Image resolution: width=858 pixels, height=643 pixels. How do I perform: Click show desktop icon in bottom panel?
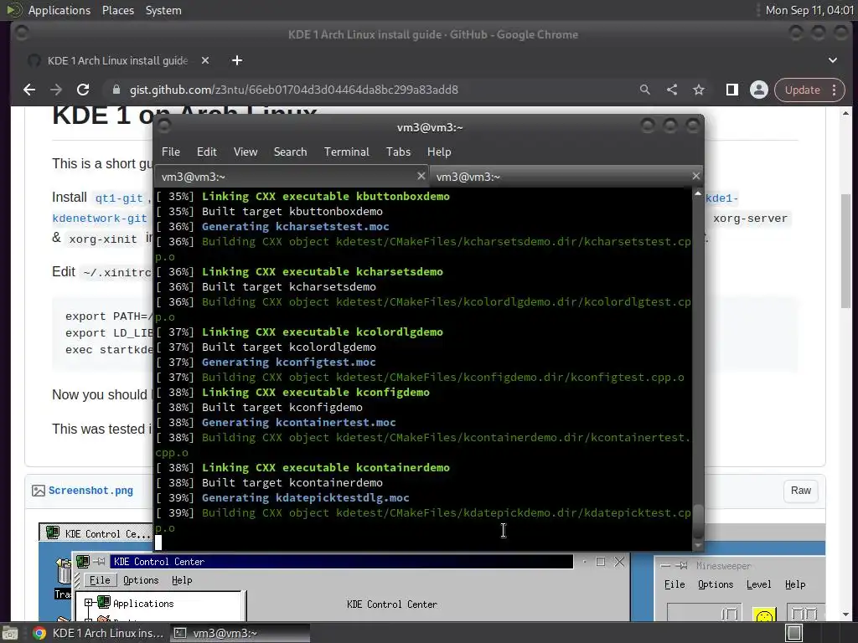pyautogui.click(x=10, y=633)
